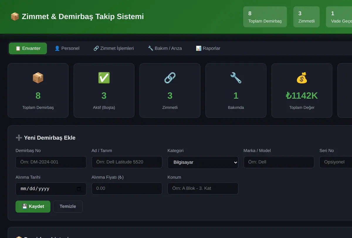Click the plus icon beside Yeni Demirbaş Ekle
The height and width of the screenshot is (238, 352).
(19, 138)
